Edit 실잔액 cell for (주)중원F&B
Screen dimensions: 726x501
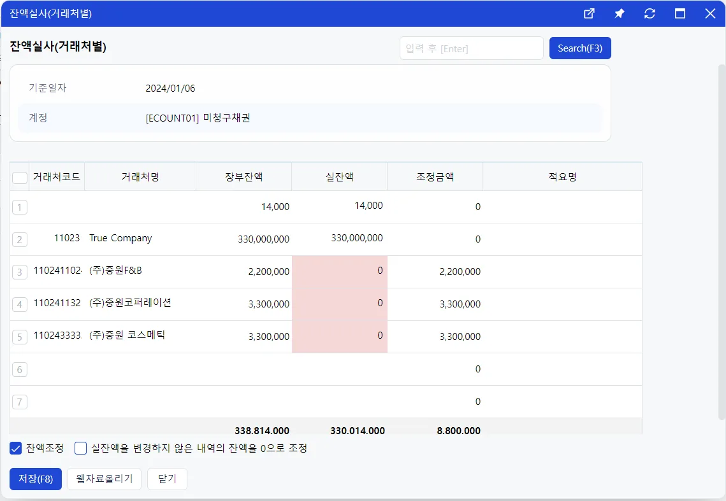pos(339,272)
